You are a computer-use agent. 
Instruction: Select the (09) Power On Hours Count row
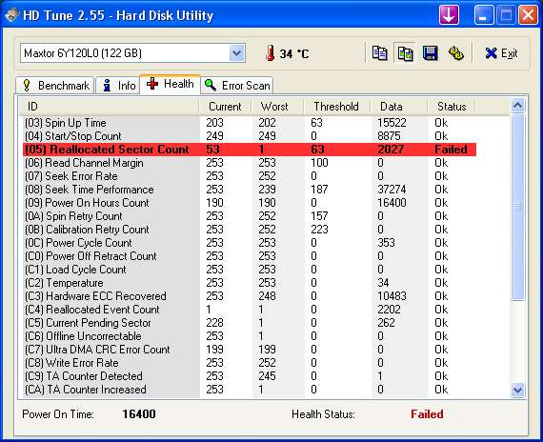250,203
